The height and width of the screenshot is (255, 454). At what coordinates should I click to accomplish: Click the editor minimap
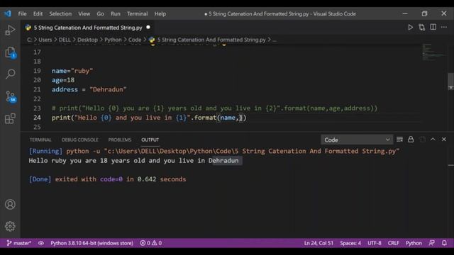coord(433,52)
